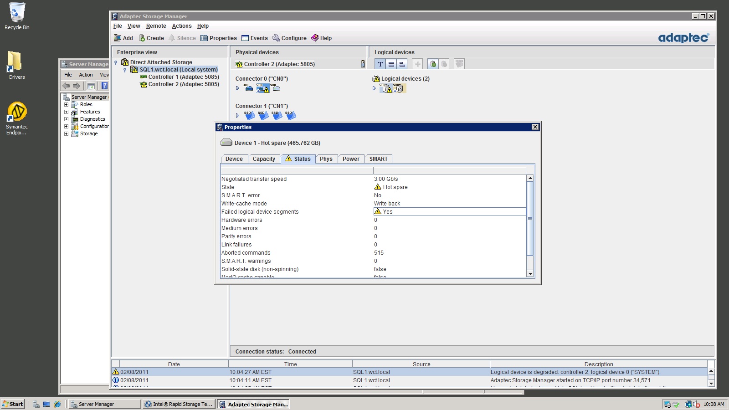Switch to the Power tab
This screenshot has height=410, width=729.
pos(351,159)
